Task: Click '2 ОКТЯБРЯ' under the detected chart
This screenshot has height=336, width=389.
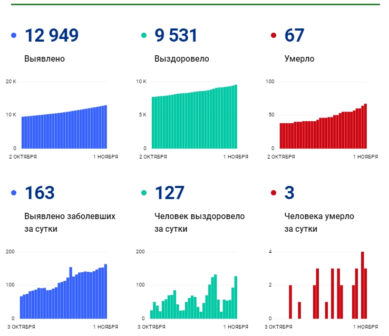Action: (x=23, y=157)
